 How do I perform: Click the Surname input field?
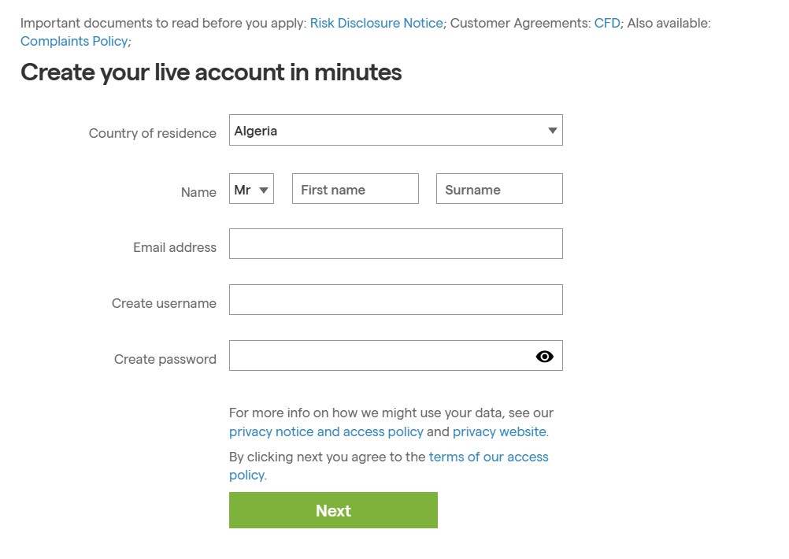point(499,190)
